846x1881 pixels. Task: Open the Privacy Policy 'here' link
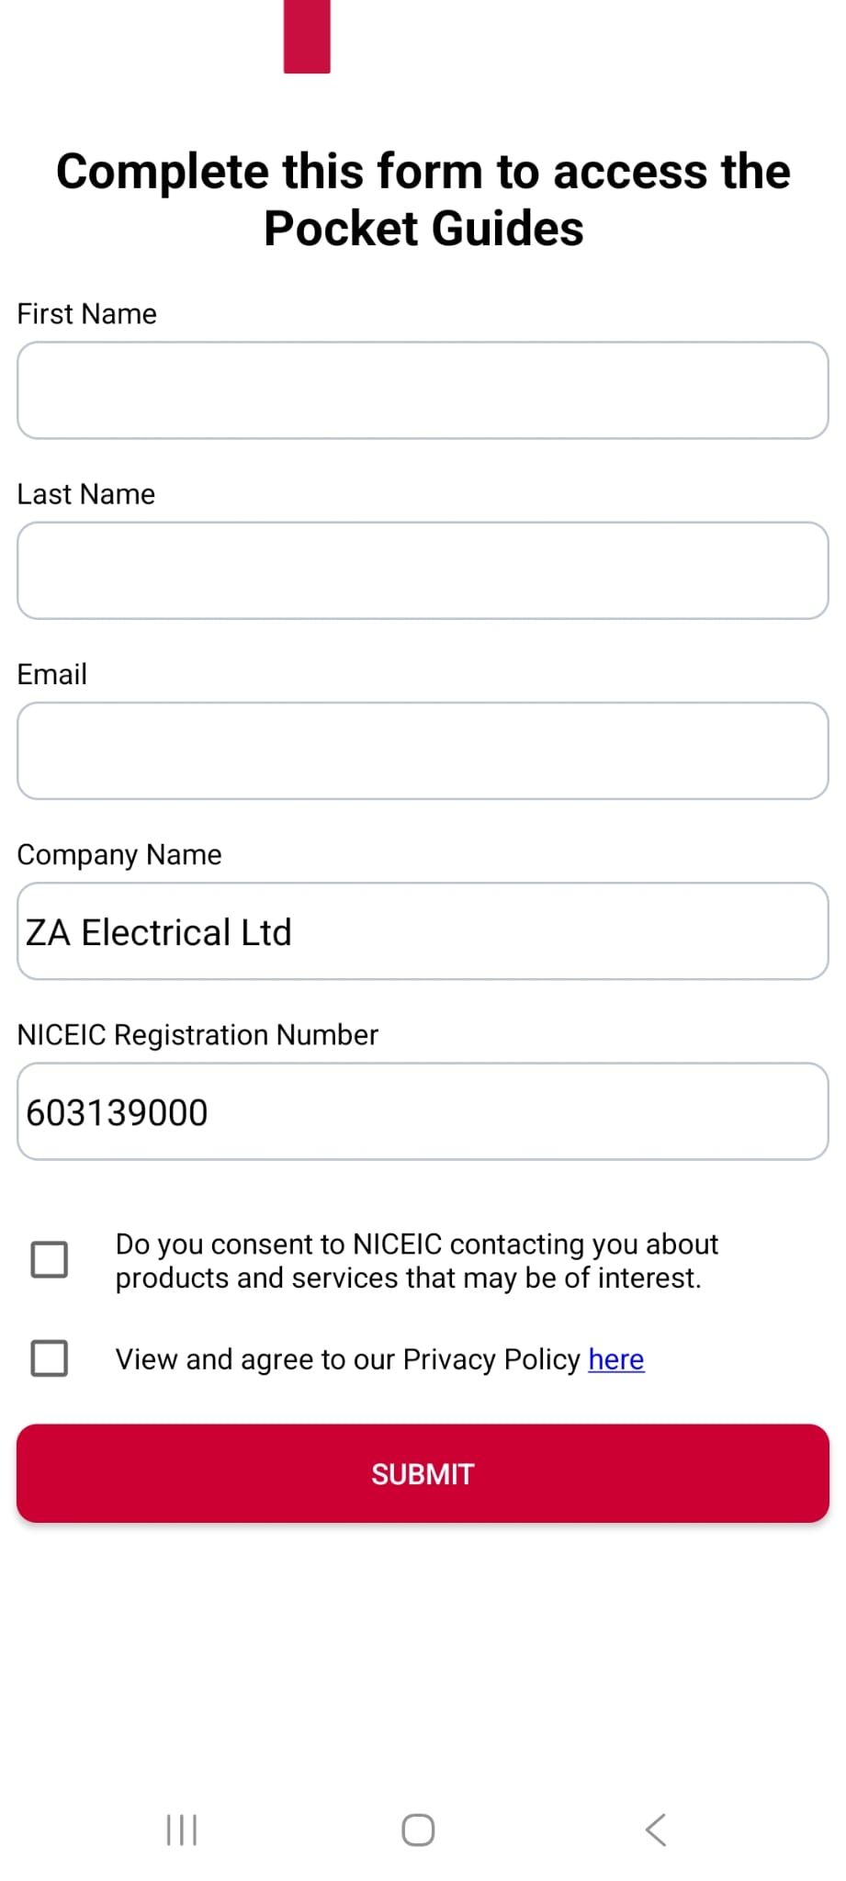[615, 1359]
